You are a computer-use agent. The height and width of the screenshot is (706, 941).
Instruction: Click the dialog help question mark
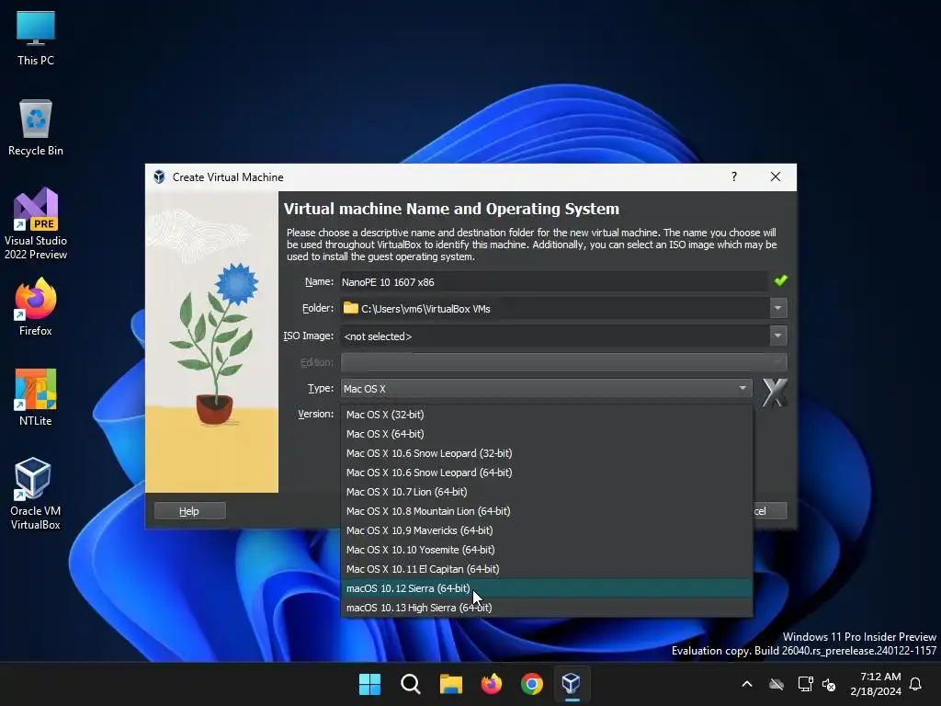[734, 176]
